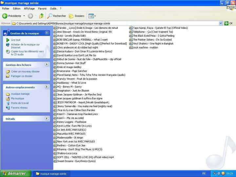
Task: Click the address bar path field
Action: (x=115, y=24)
